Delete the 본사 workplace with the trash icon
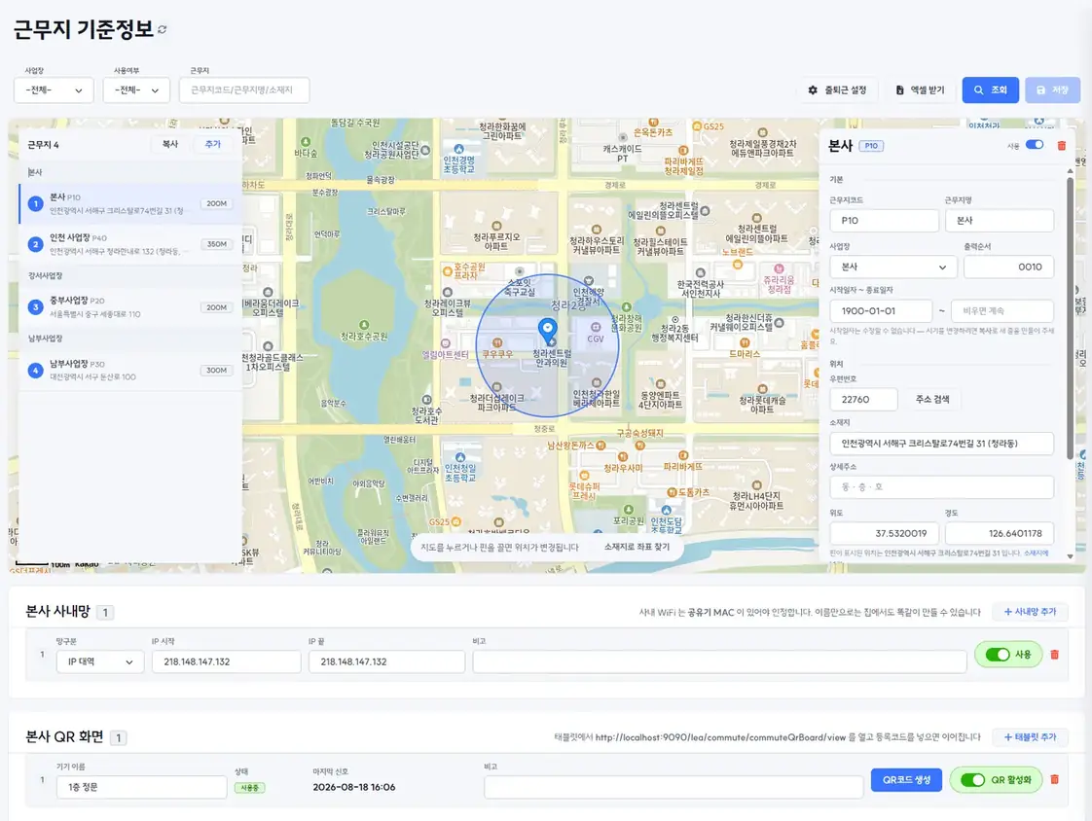The height and width of the screenshot is (821, 1092). (1062, 146)
